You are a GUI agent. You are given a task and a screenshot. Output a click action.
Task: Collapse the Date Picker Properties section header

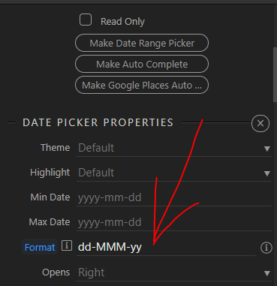click(x=98, y=122)
